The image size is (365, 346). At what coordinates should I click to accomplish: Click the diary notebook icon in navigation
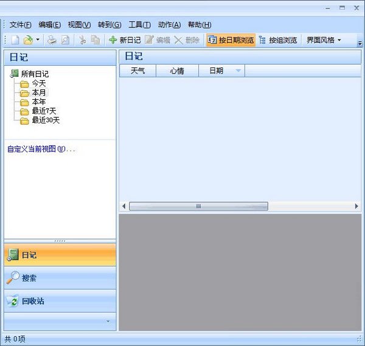pyautogui.click(x=13, y=255)
